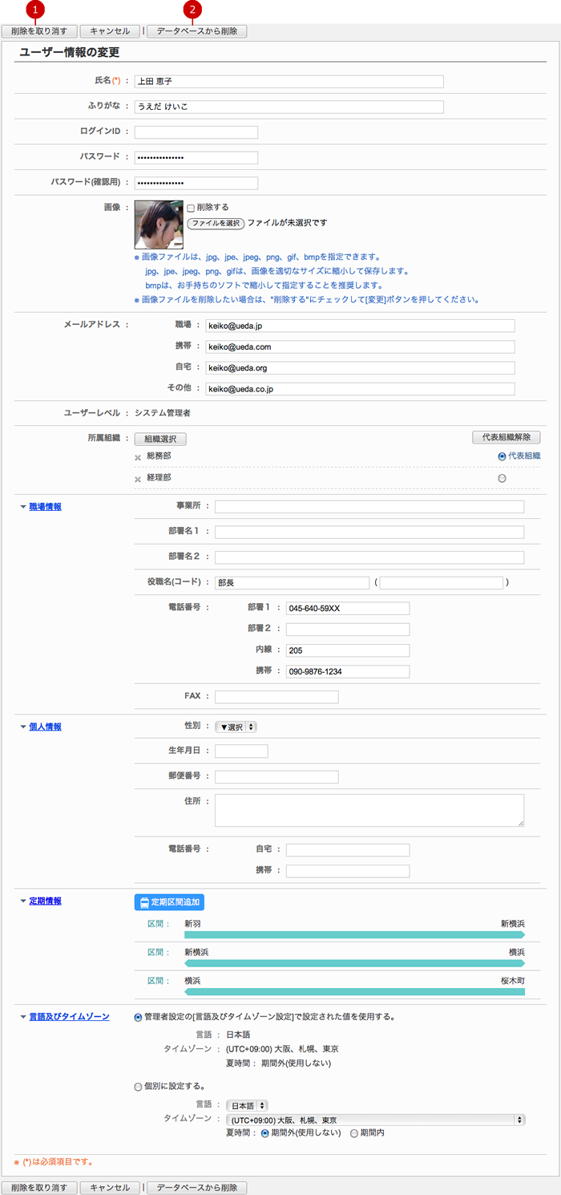Focus the 部署名2 input field
The height and width of the screenshot is (1195, 561).
click(369, 557)
